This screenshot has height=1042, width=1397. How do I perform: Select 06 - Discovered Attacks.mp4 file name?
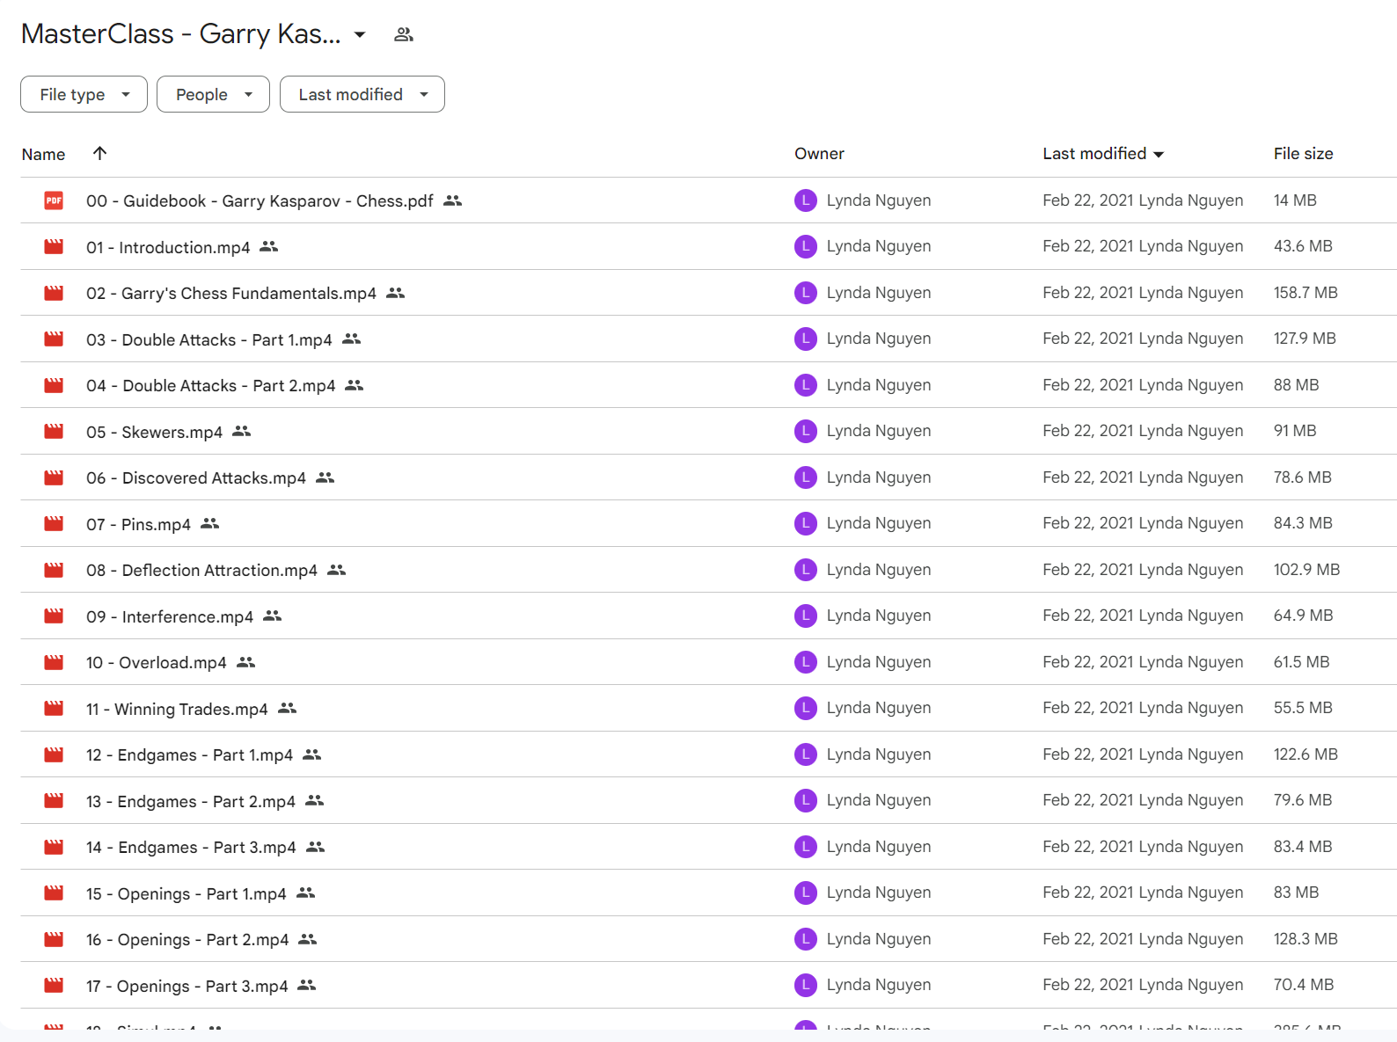[x=196, y=478]
